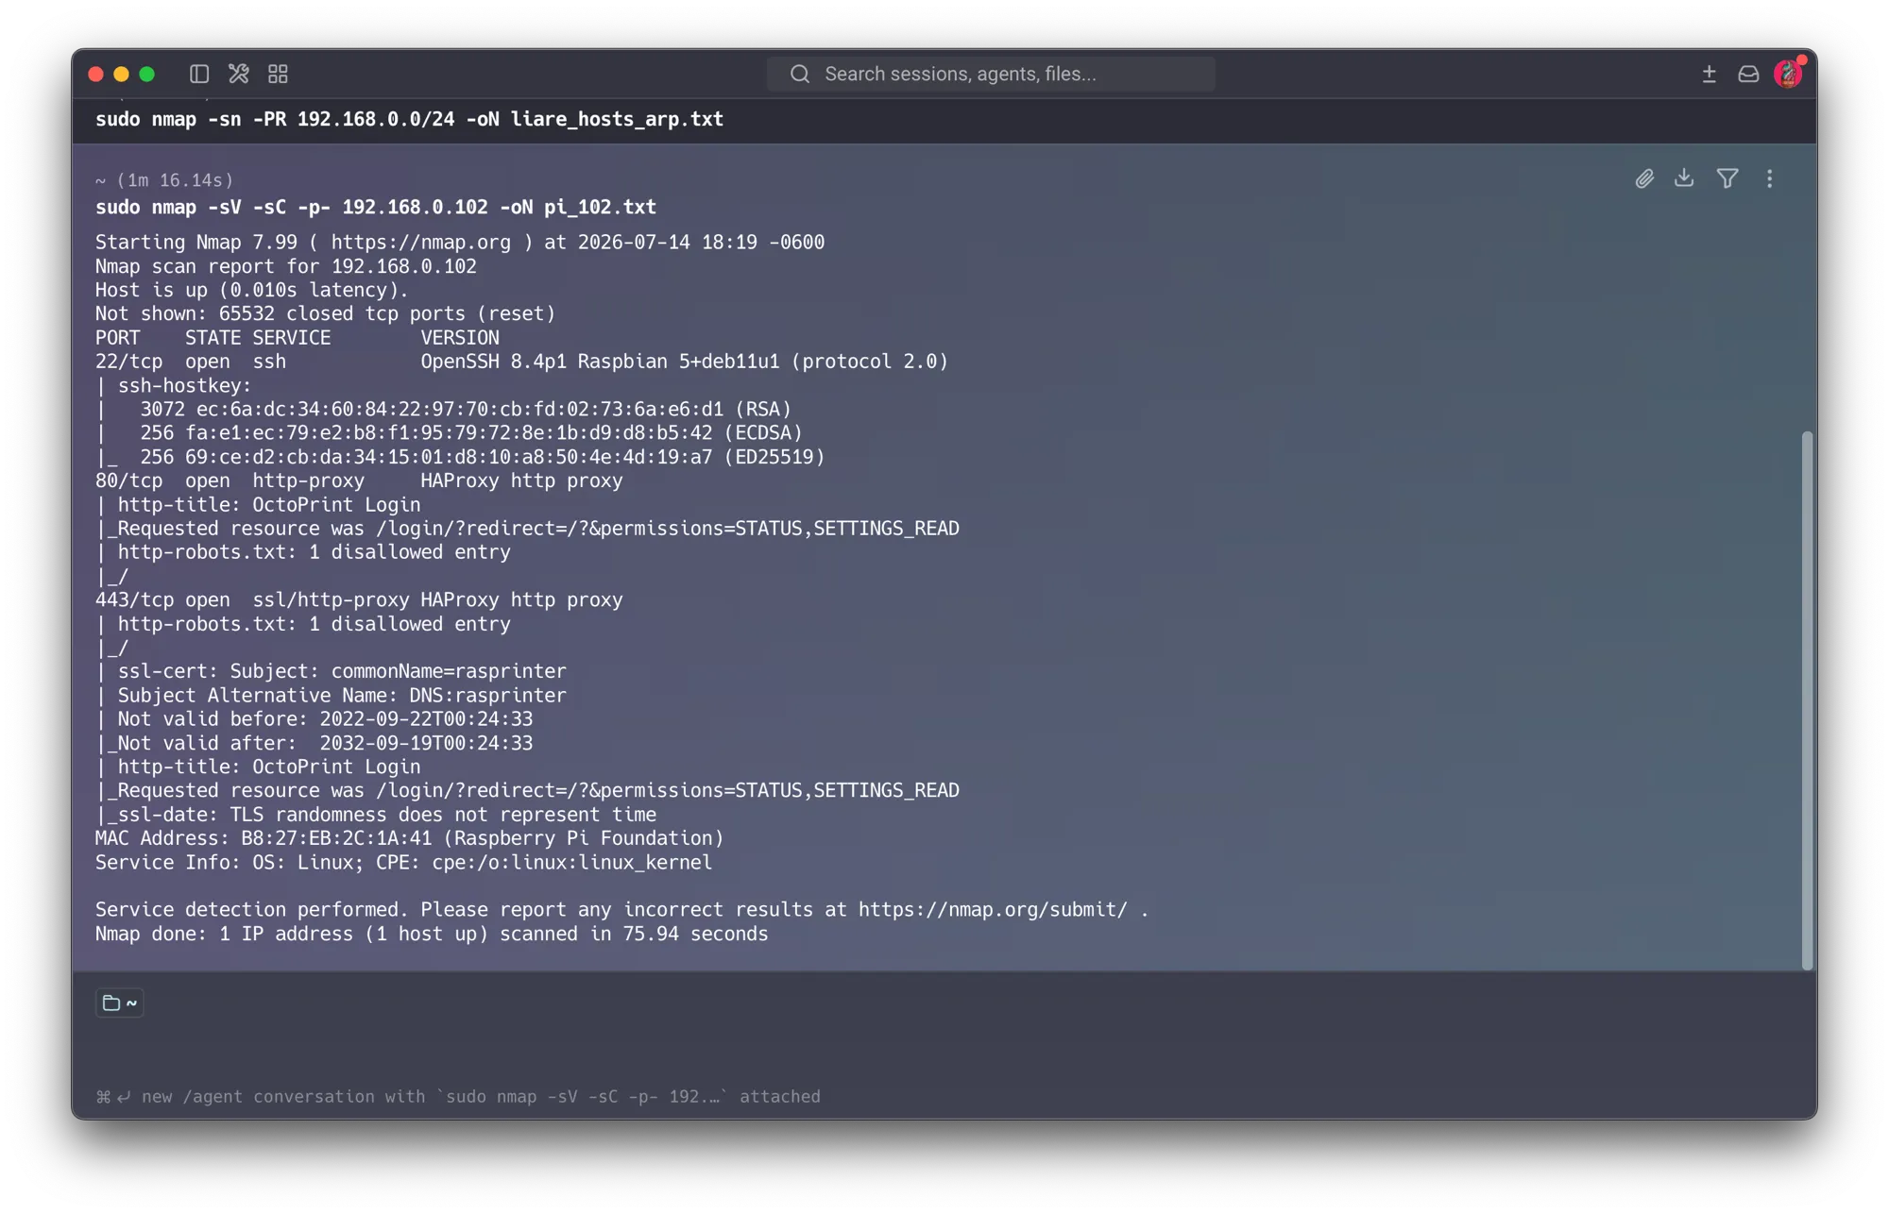Image resolution: width=1889 pixels, height=1214 pixels.
Task: Click the home directory folder chip
Action: point(120,1003)
